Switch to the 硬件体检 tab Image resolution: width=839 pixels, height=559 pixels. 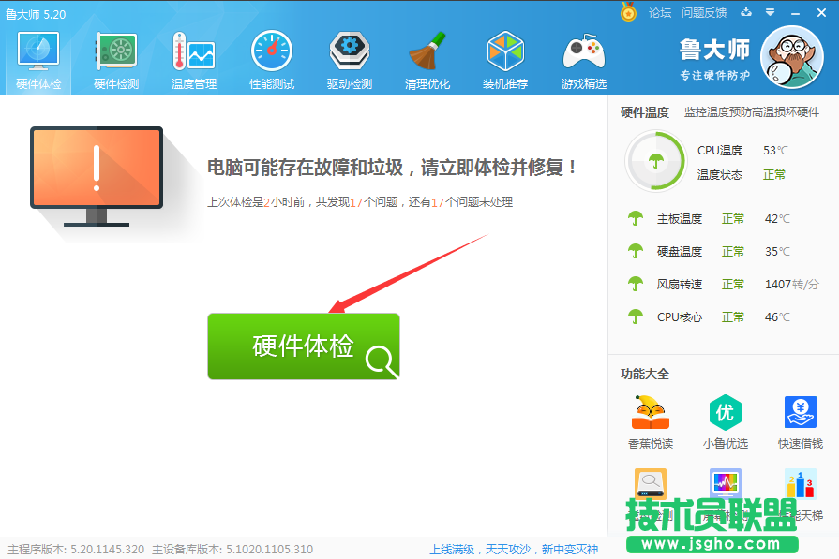37,56
